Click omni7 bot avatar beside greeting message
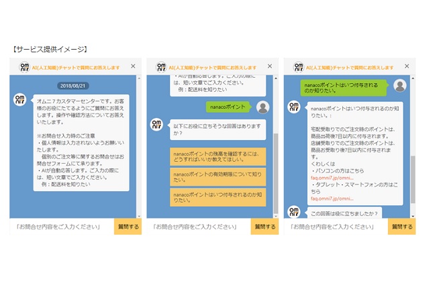 [20, 99]
